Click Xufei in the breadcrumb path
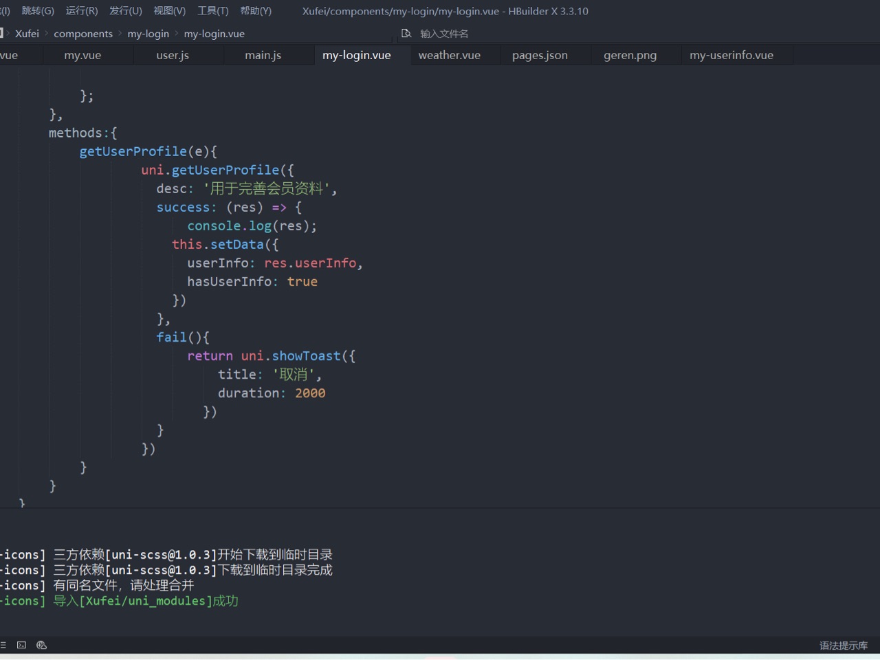Image resolution: width=880 pixels, height=660 pixels. [27, 34]
